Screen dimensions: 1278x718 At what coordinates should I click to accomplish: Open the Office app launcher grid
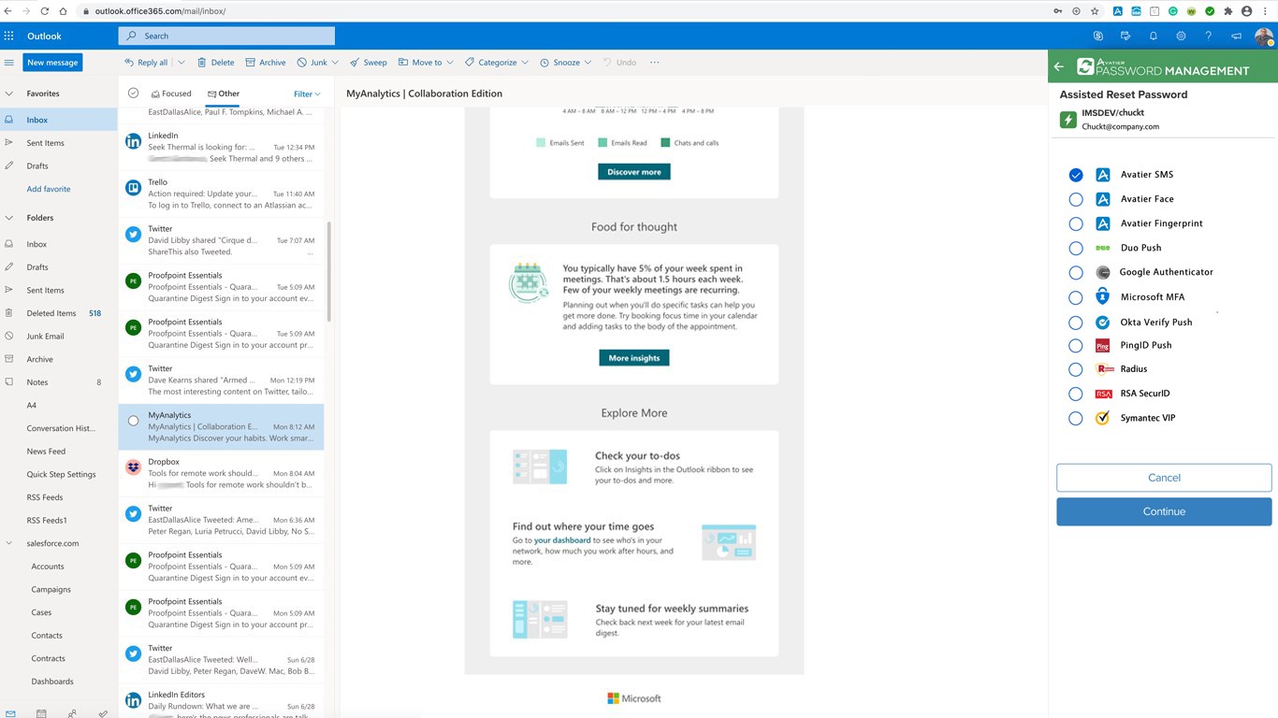(9, 36)
